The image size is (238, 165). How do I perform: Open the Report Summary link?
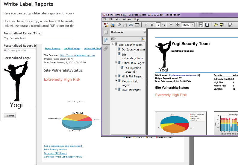[53, 48]
